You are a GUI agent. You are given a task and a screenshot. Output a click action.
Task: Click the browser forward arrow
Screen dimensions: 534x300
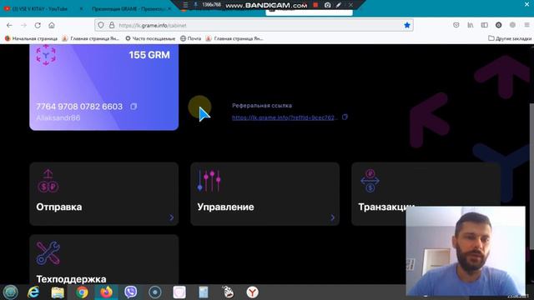point(23,25)
